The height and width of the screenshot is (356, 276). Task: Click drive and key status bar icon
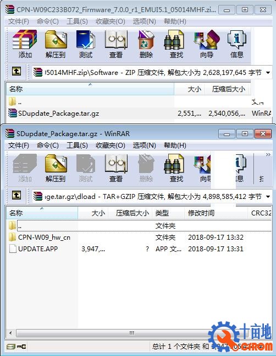[x=16, y=347]
